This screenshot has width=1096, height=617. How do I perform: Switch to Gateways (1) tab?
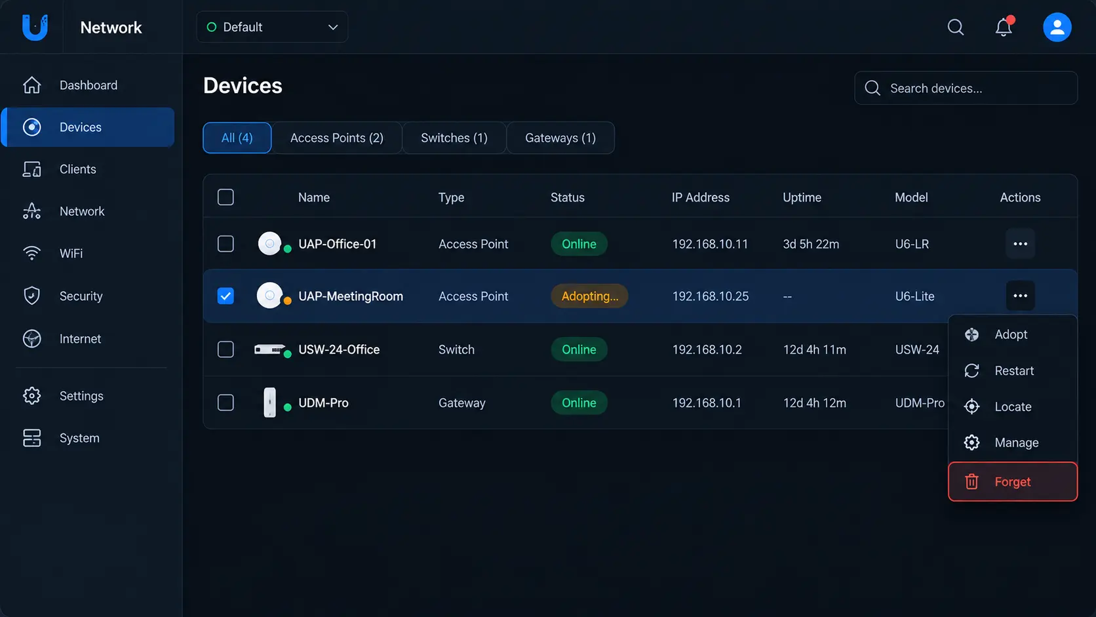(x=560, y=138)
